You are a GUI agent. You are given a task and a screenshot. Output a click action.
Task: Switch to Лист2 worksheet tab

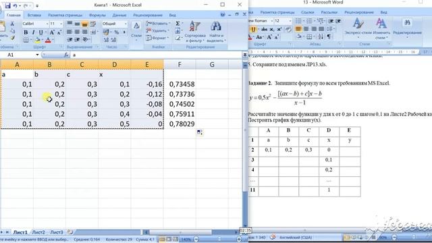click(38, 232)
